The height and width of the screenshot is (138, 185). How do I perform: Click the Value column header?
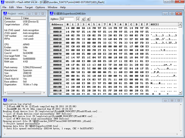tap(34, 18)
